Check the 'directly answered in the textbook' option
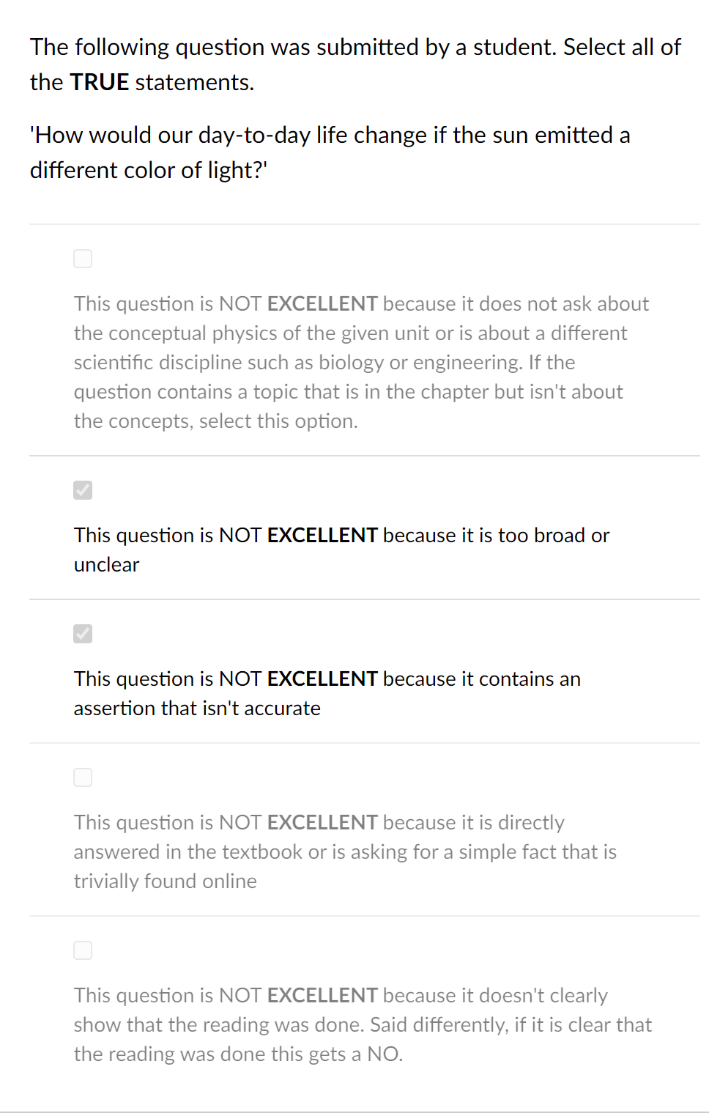The height and width of the screenshot is (1113, 709). pos(83,777)
